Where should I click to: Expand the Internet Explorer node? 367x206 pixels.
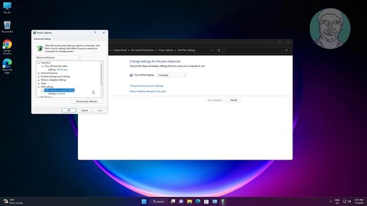click(x=39, y=73)
